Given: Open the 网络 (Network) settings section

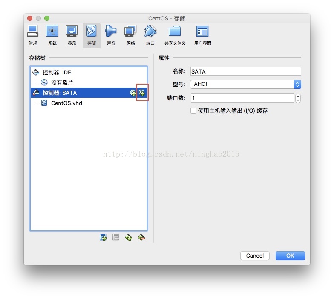Looking at the screenshot, I should point(130,35).
